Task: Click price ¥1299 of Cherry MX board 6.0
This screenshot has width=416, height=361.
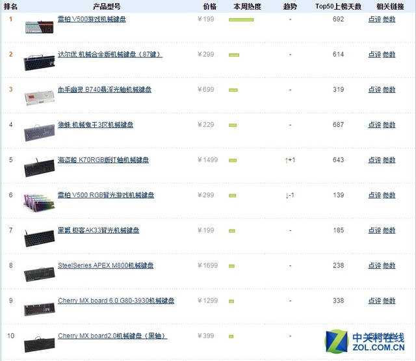Action: click(208, 301)
